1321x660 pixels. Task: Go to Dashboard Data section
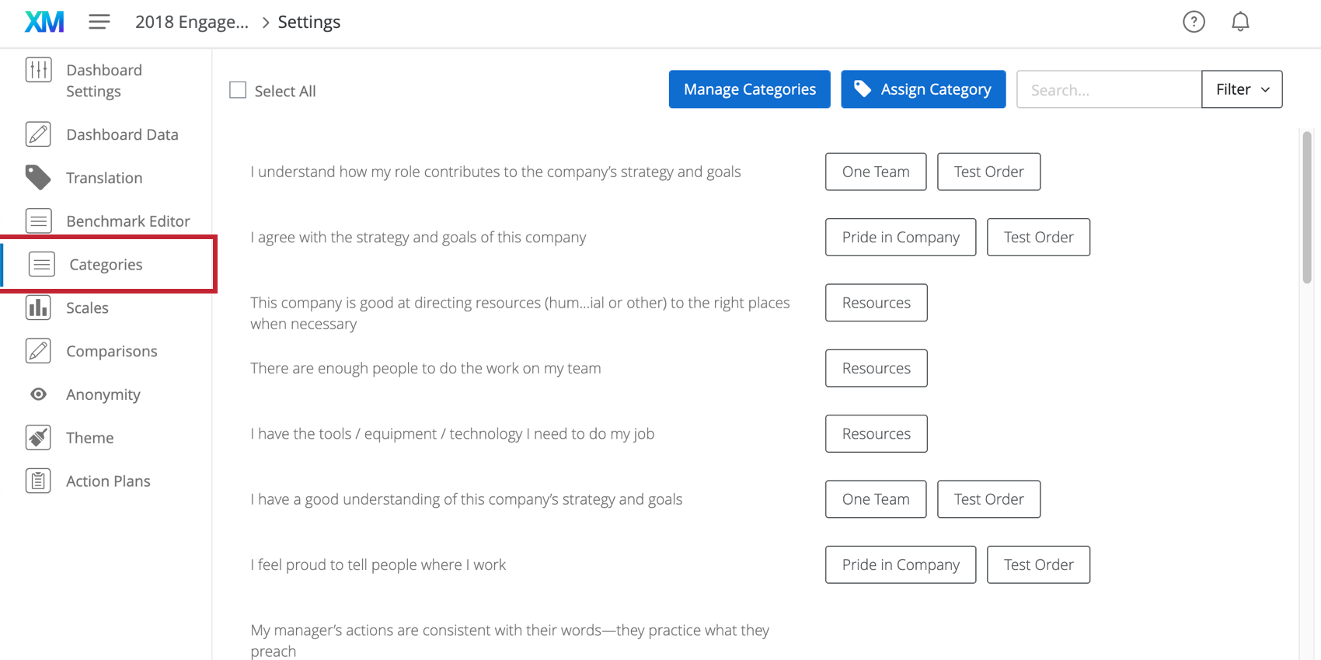coord(122,134)
